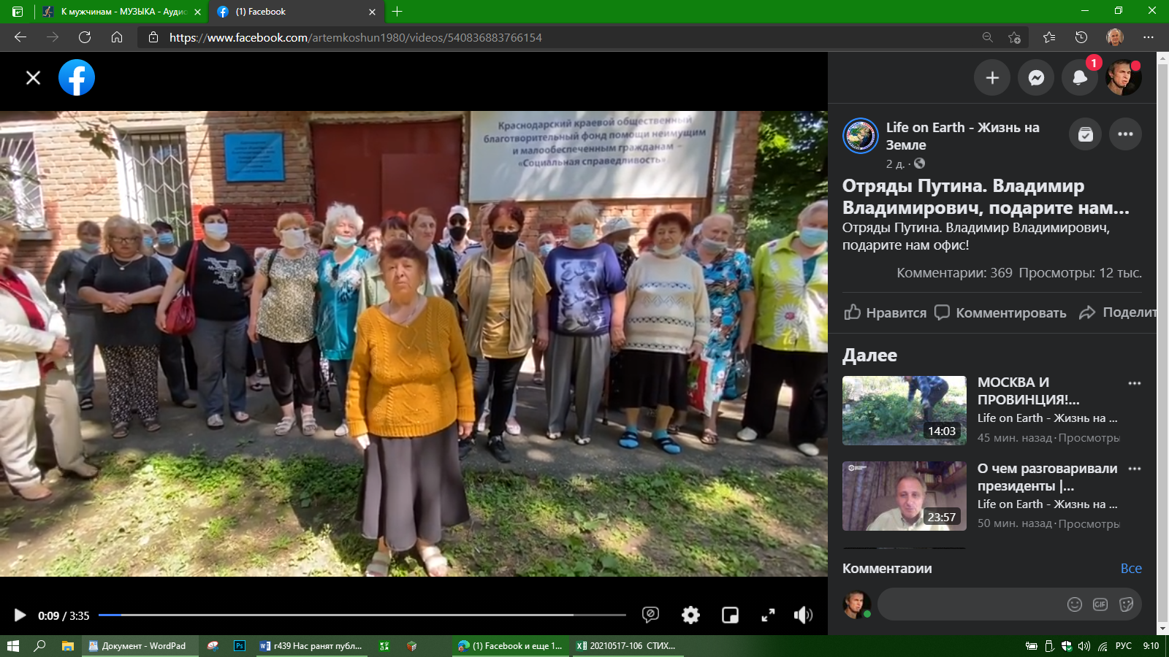Enter fullscreen video mode
This screenshot has height=657, width=1169.
(x=768, y=615)
